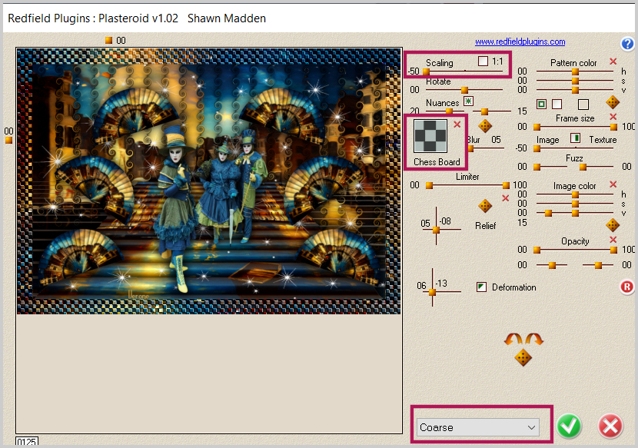Enable the 1:1 scaling checkbox
638x448 pixels.
483,61
